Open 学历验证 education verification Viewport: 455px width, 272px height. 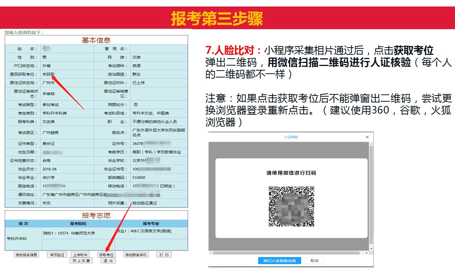(x=57, y=255)
